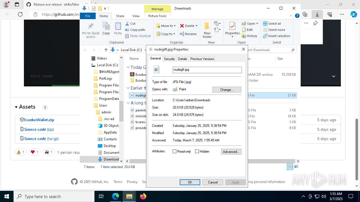Image resolution: width=360 pixels, height=202 pixels.
Task: Collapse the Earlier file group
Action: tap(128, 88)
